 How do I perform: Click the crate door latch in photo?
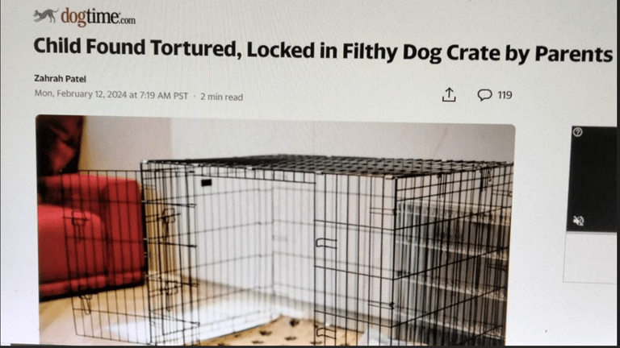pyautogui.click(x=326, y=243)
